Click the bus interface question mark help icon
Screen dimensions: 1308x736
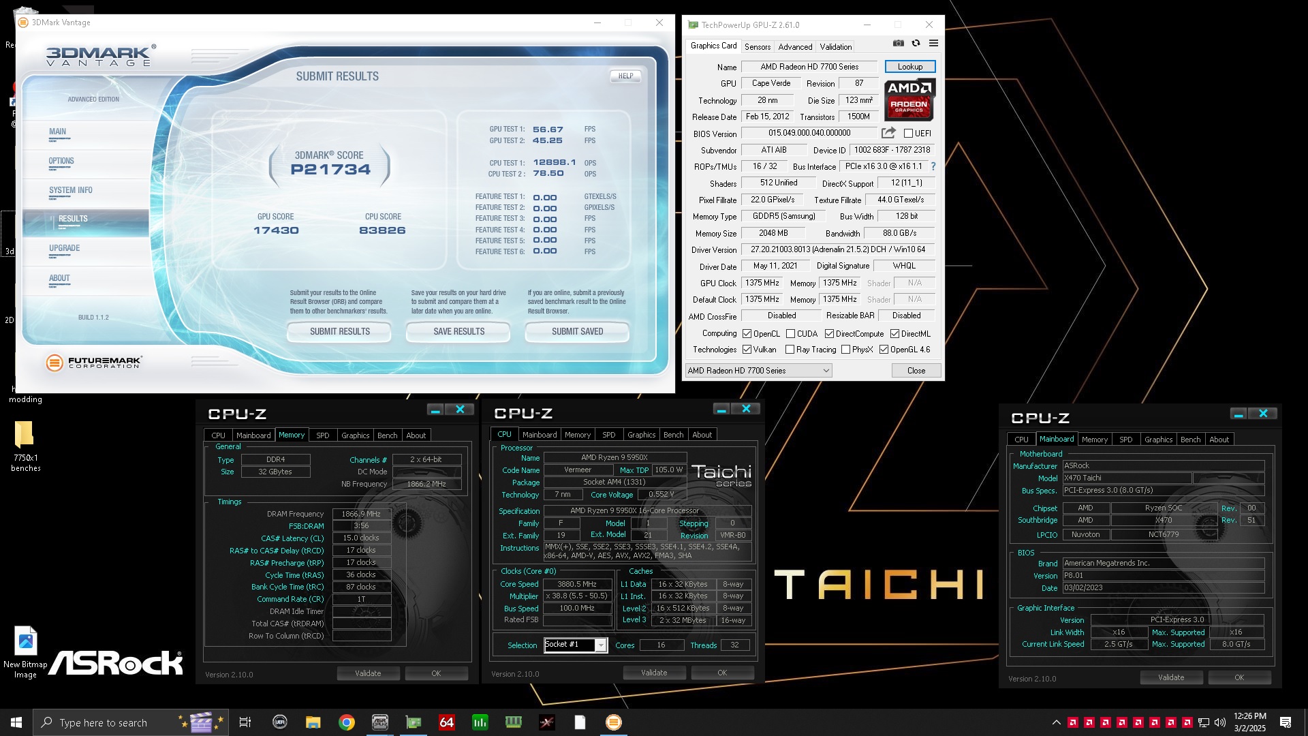[933, 166]
